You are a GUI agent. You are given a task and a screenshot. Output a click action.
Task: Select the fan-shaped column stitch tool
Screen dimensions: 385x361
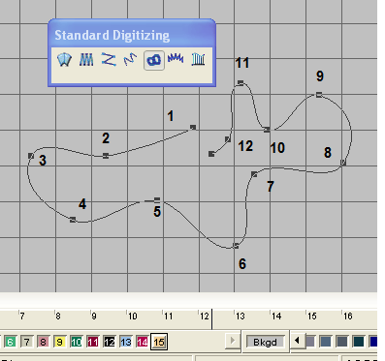(64, 60)
